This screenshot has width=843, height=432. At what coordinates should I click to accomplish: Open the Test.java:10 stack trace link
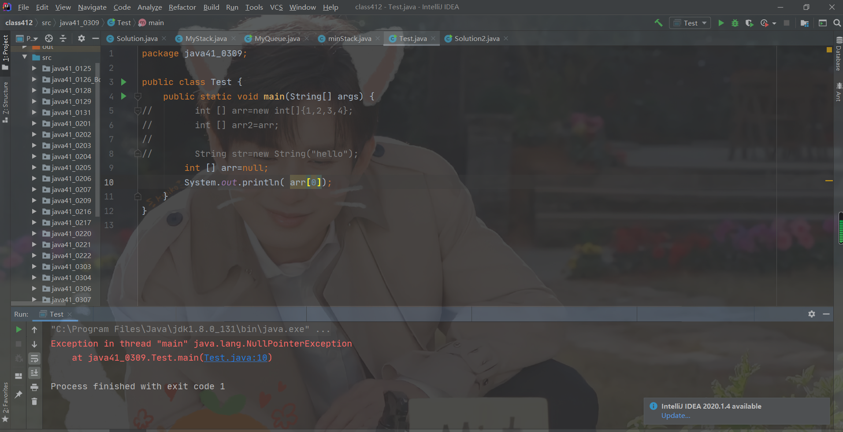[x=235, y=358]
